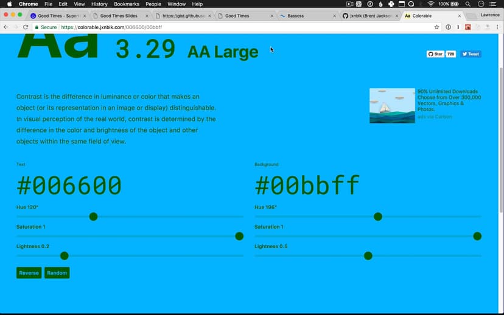Edit the text color #006600 field
Screen dimensions: 504x315
pos(69,186)
